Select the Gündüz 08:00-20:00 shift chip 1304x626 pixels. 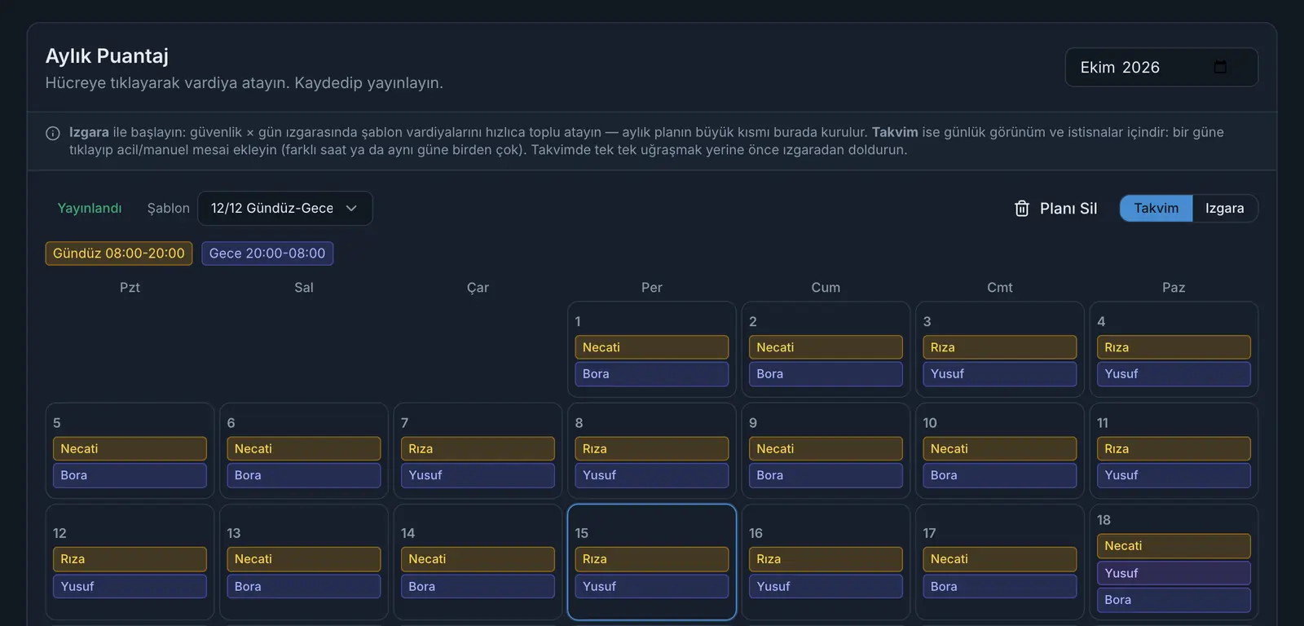119,253
